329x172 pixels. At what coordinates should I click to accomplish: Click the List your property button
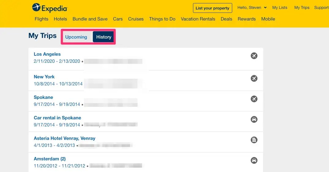(x=213, y=8)
